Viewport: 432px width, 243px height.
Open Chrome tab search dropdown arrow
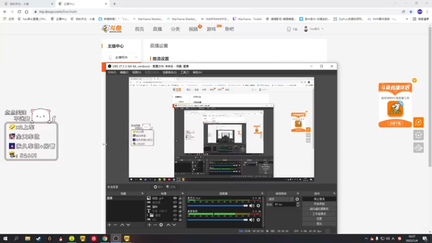(396, 4)
